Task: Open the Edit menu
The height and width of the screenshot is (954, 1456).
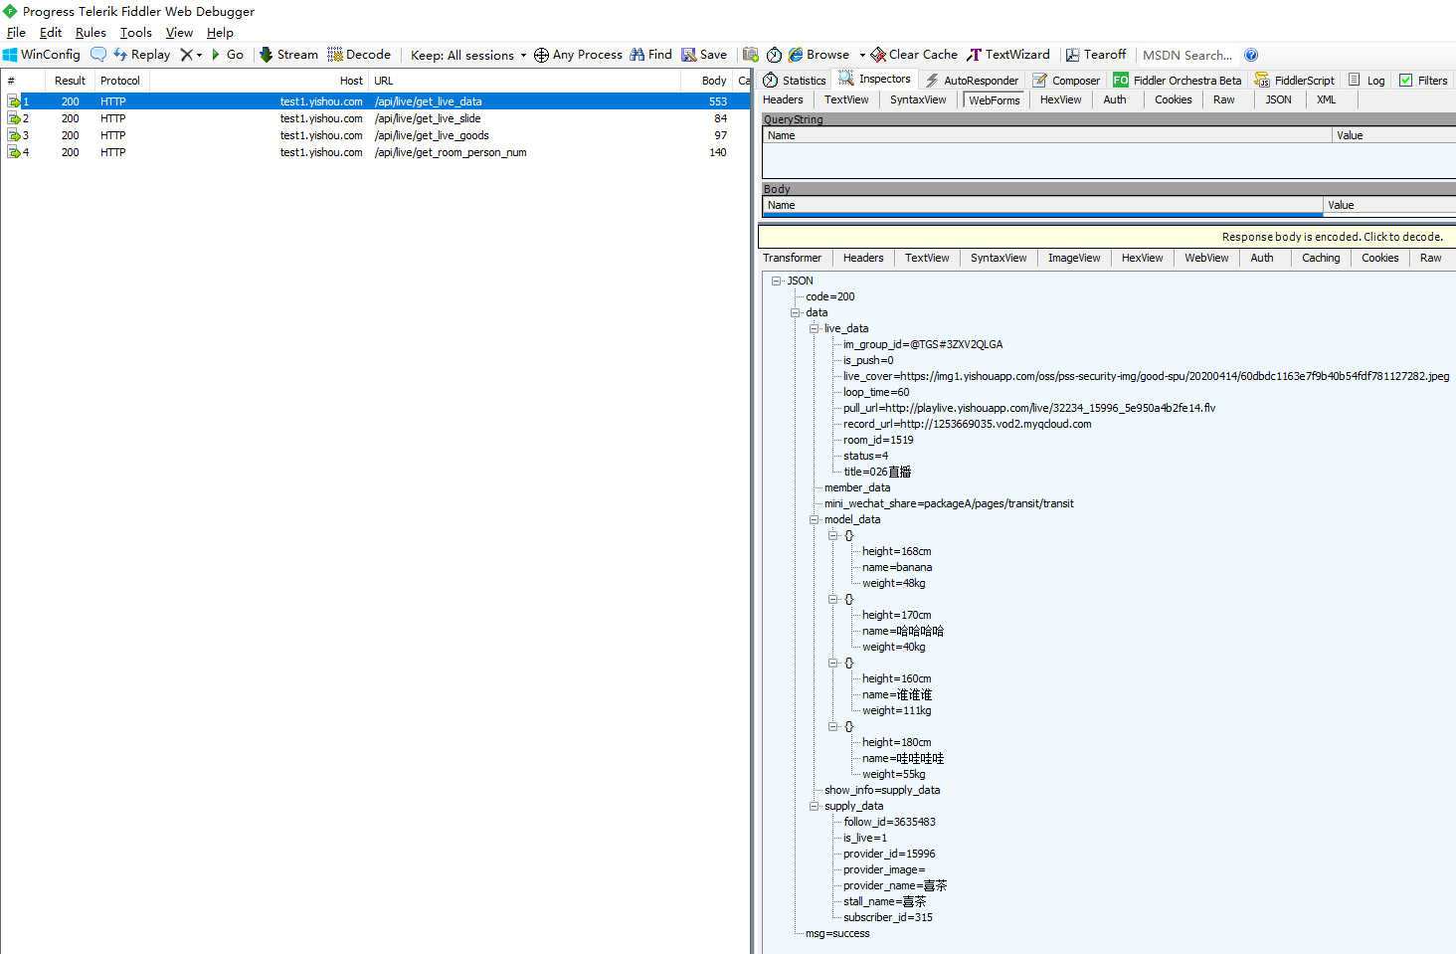Action: (x=51, y=33)
